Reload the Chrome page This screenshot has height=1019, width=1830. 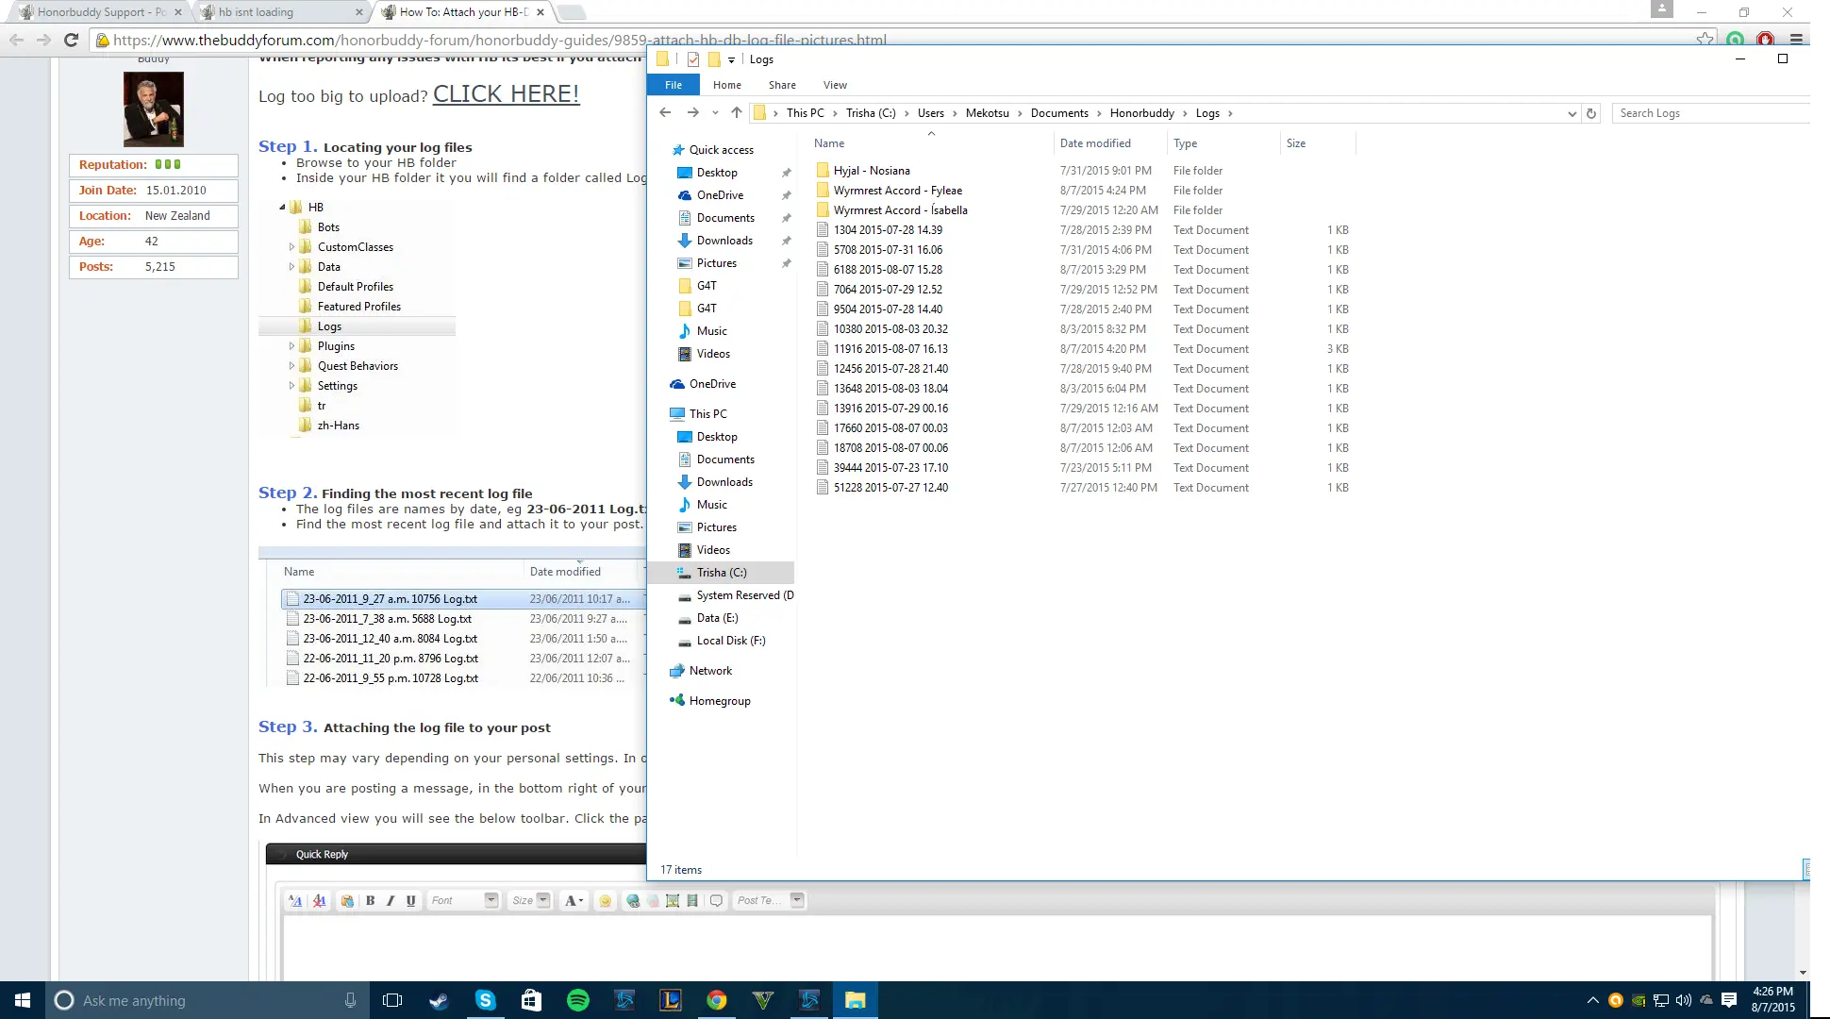(x=71, y=40)
